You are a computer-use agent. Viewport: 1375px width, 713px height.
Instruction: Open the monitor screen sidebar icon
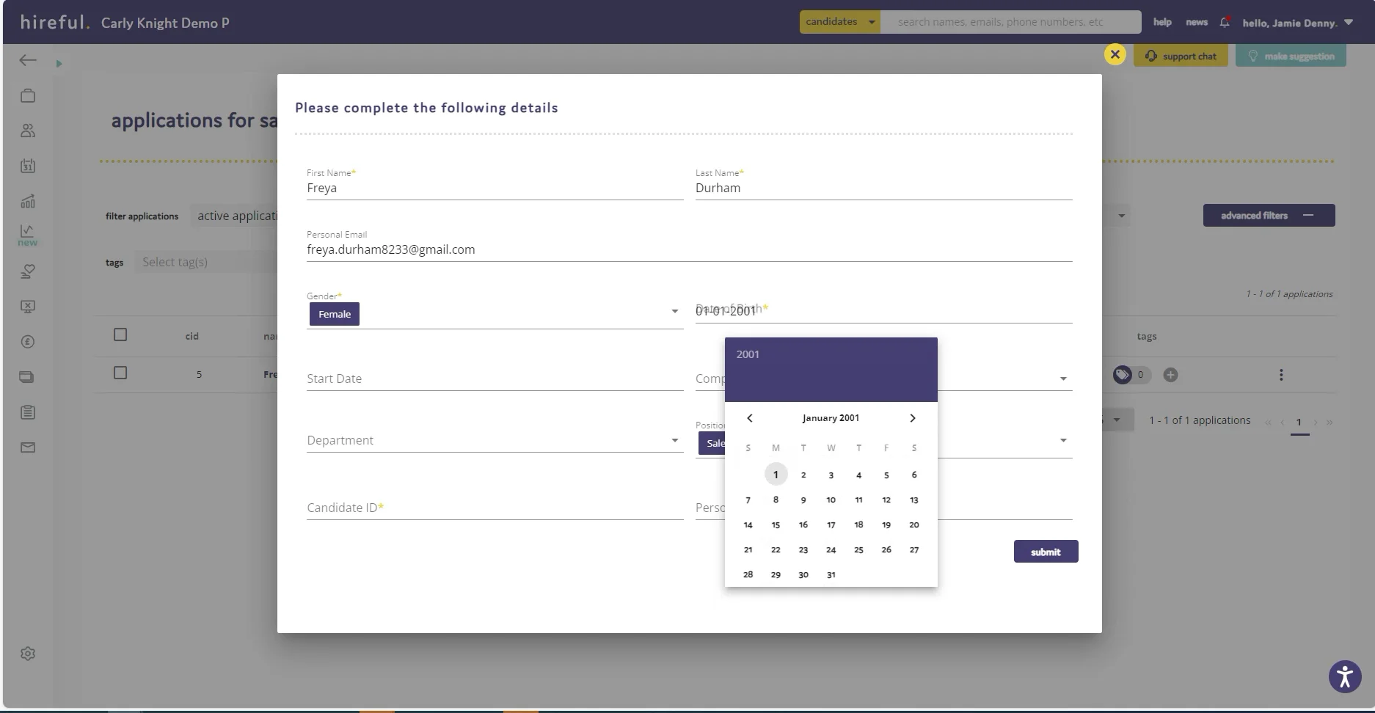pyautogui.click(x=28, y=307)
